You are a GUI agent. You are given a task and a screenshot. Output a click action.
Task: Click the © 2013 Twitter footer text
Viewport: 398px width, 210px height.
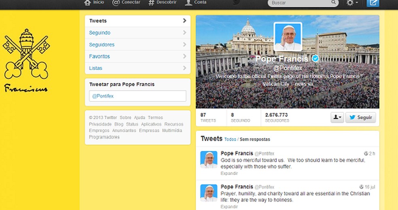point(103,118)
